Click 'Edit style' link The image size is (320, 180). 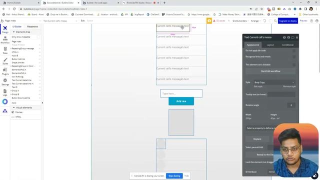258,86
